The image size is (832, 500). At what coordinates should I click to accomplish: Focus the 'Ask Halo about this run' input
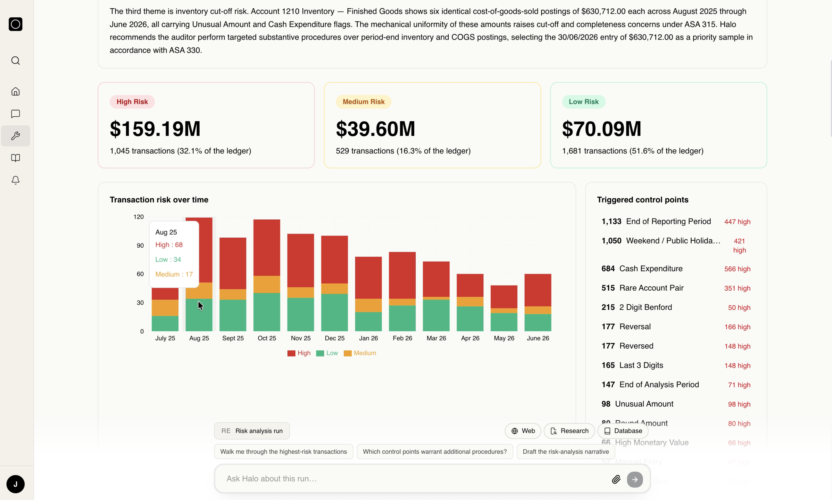[x=414, y=479]
